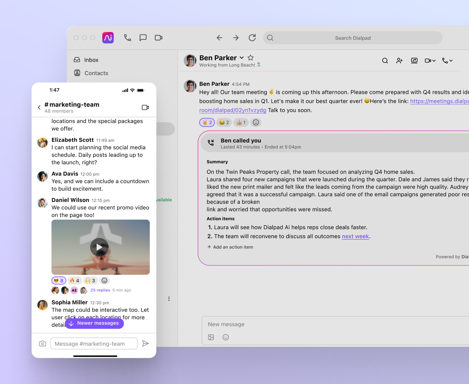Start a video meeting from the top toolbar
Screen dimensions: 469x384
[x=158, y=37]
